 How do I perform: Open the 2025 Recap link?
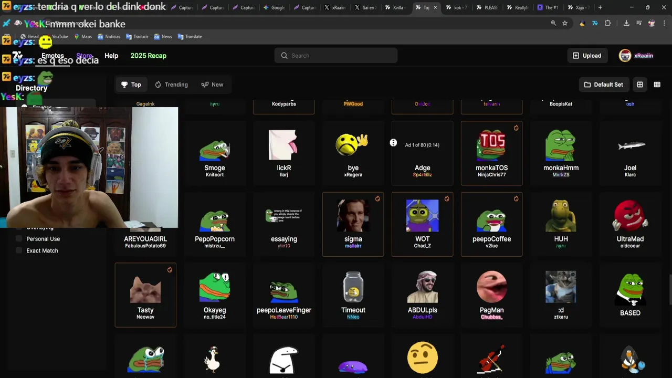(148, 56)
